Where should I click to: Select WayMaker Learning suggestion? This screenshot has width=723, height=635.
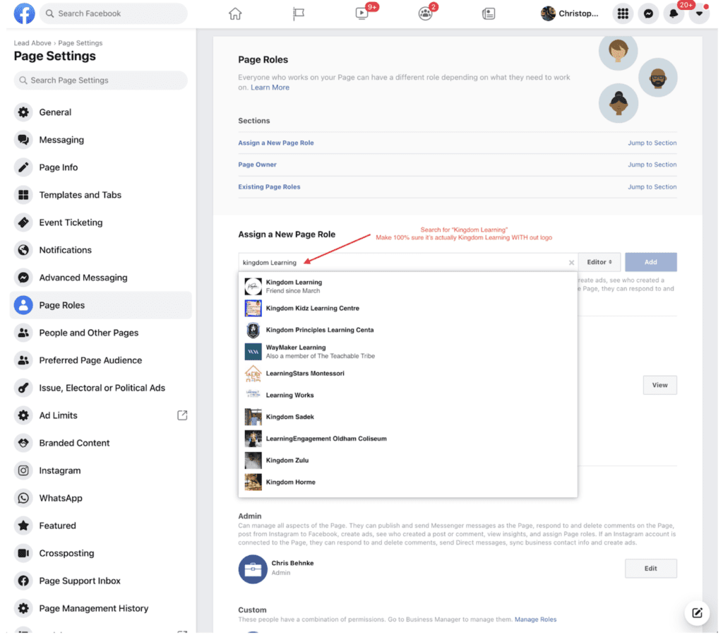click(407, 351)
